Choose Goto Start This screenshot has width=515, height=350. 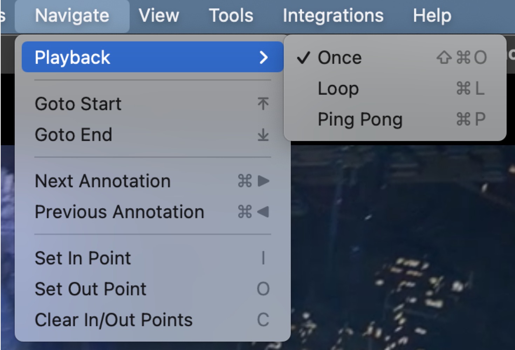[153, 104]
